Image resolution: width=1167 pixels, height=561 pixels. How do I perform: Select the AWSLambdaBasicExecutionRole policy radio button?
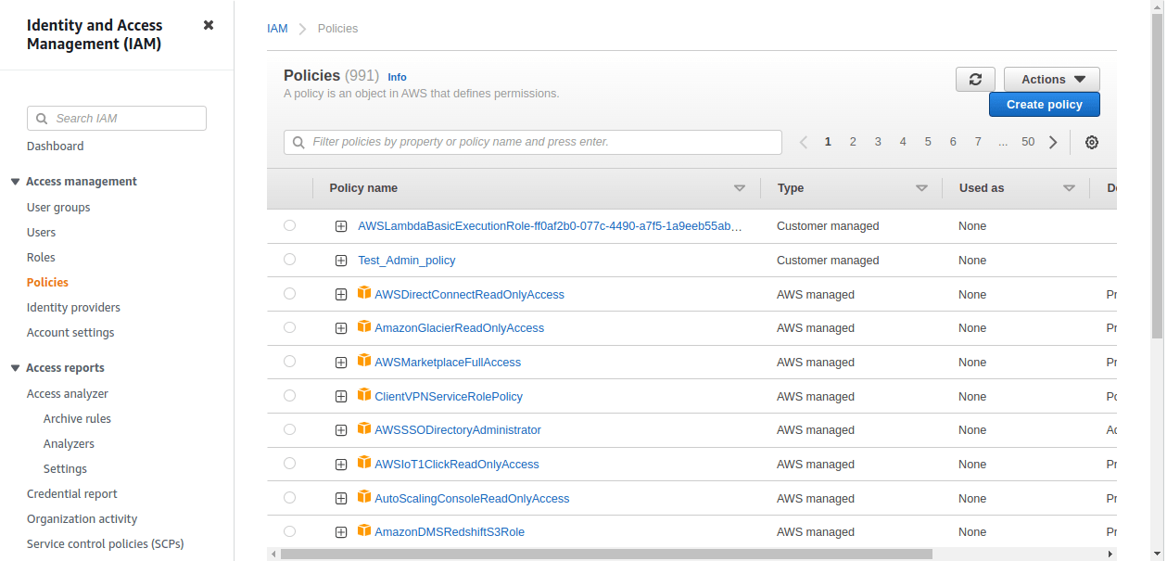(289, 225)
